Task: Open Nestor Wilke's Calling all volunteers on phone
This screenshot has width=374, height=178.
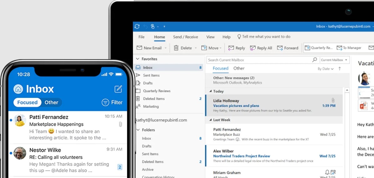Action: (68, 160)
